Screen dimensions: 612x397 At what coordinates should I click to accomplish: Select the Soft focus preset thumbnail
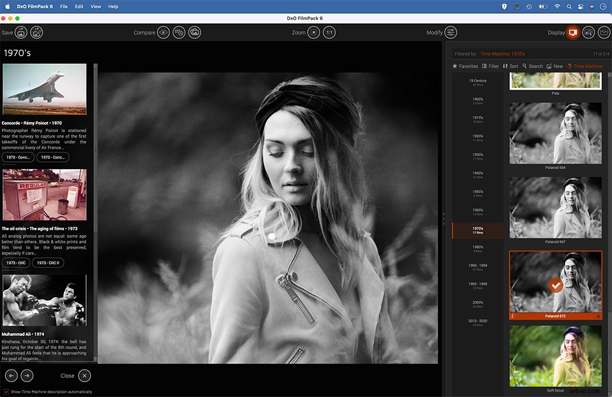tap(555, 353)
